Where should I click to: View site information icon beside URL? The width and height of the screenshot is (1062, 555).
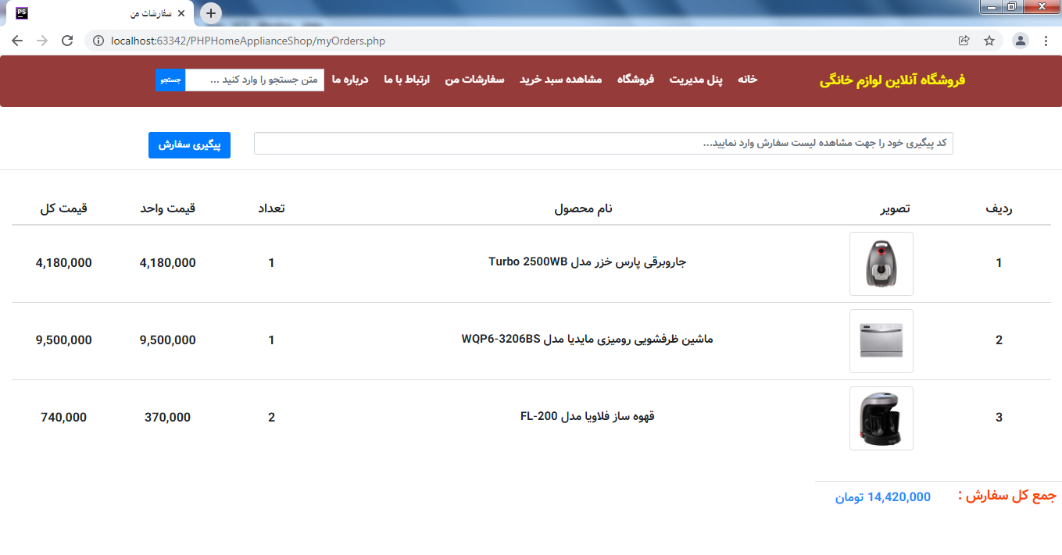point(98,41)
